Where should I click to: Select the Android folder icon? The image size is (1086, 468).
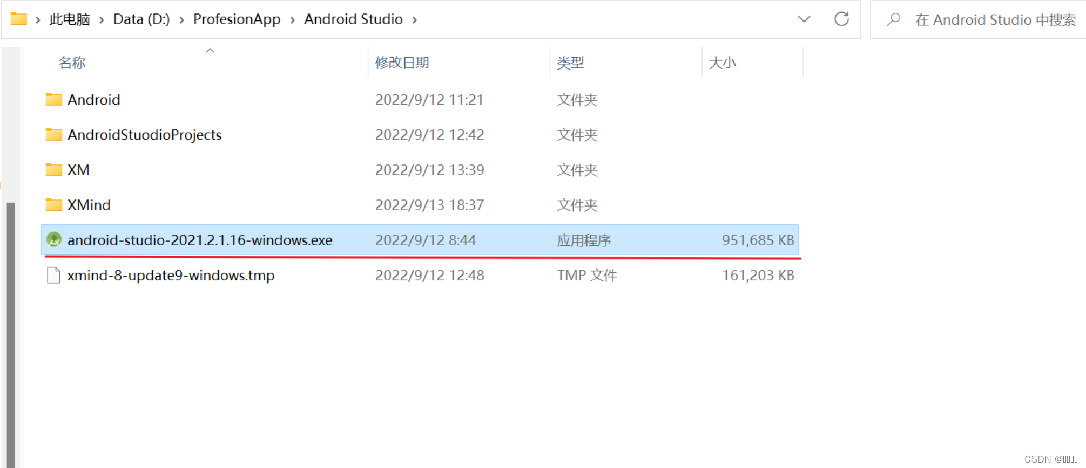pos(53,100)
